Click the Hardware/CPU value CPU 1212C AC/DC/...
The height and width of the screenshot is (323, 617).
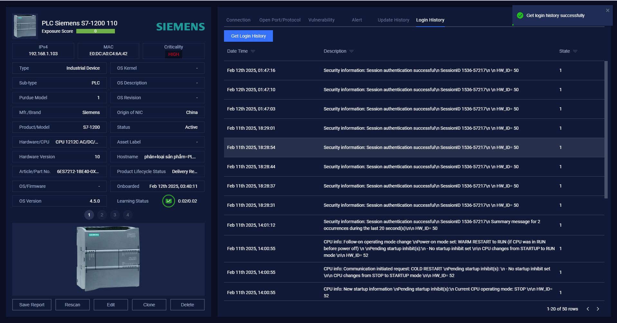click(77, 142)
